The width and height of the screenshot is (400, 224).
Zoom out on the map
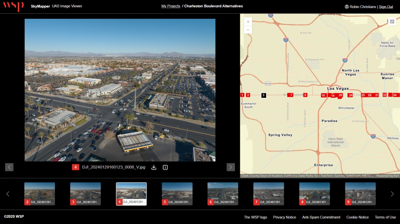click(x=248, y=30)
